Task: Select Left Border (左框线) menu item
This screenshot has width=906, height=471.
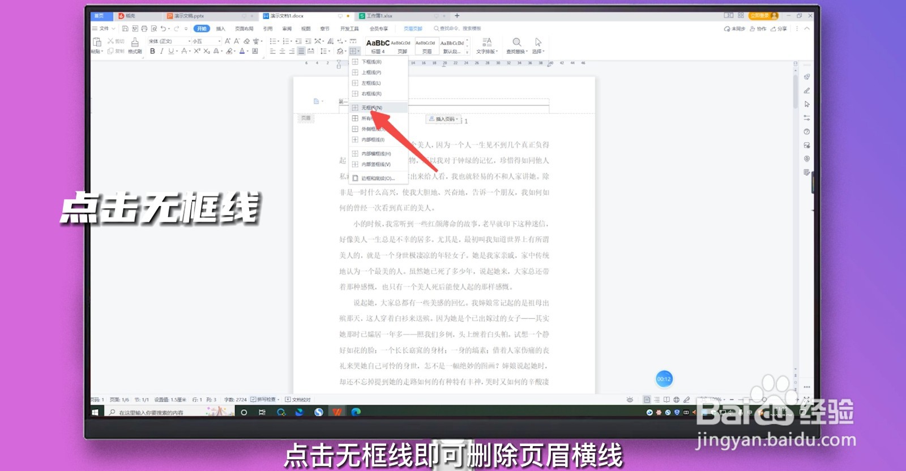Action: pyautogui.click(x=378, y=83)
